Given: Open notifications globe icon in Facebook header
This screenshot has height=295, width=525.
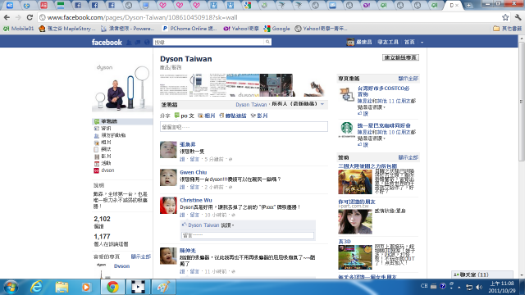Looking at the screenshot, I should [x=147, y=42].
